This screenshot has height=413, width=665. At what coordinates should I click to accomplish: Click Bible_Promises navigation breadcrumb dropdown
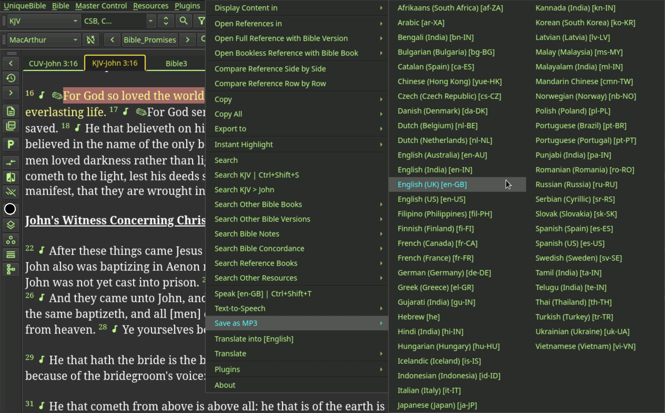point(149,39)
